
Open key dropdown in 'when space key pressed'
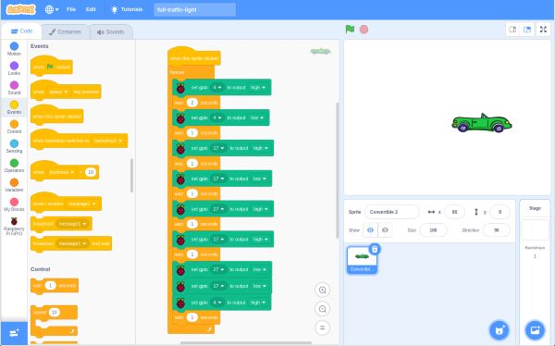(x=58, y=92)
